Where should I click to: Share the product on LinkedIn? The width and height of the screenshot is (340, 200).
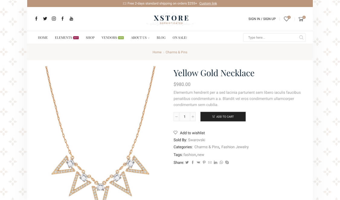coord(215,163)
